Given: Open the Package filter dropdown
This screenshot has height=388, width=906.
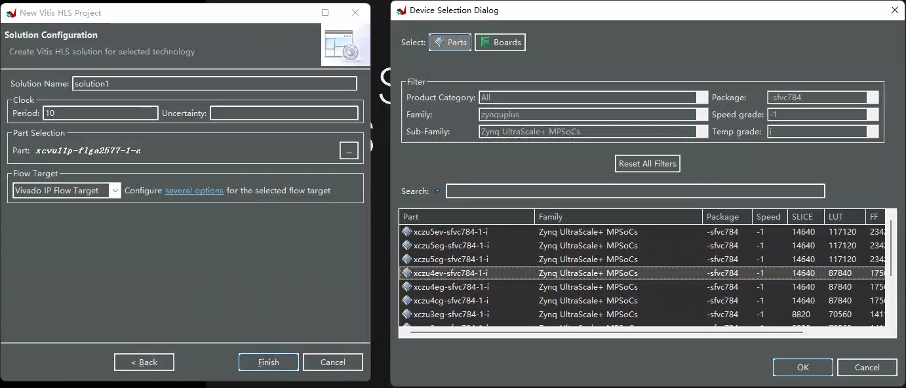Looking at the screenshot, I should pyautogui.click(x=823, y=98).
